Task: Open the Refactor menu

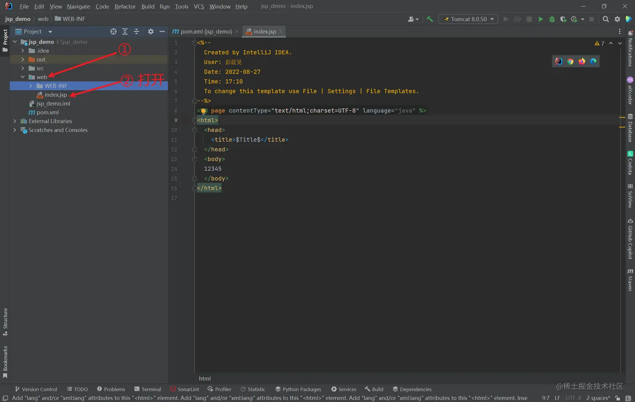Action: pos(125,6)
